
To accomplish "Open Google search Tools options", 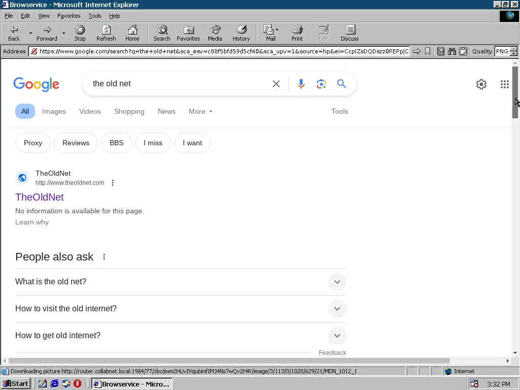I will coord(339,111).
